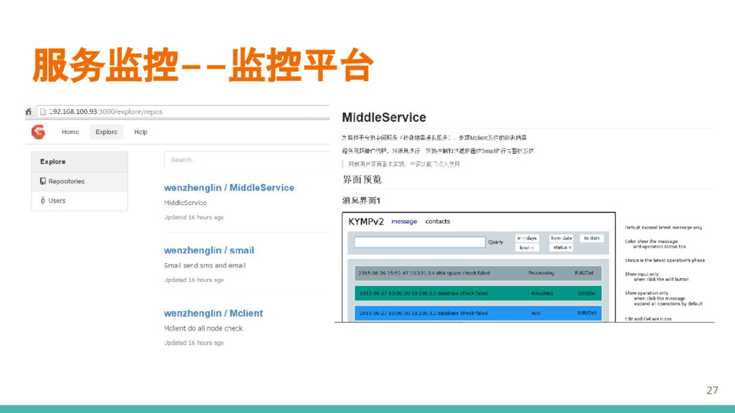735x413 pixels.
Task: Open the Home menu item
Action: (70, 132)
